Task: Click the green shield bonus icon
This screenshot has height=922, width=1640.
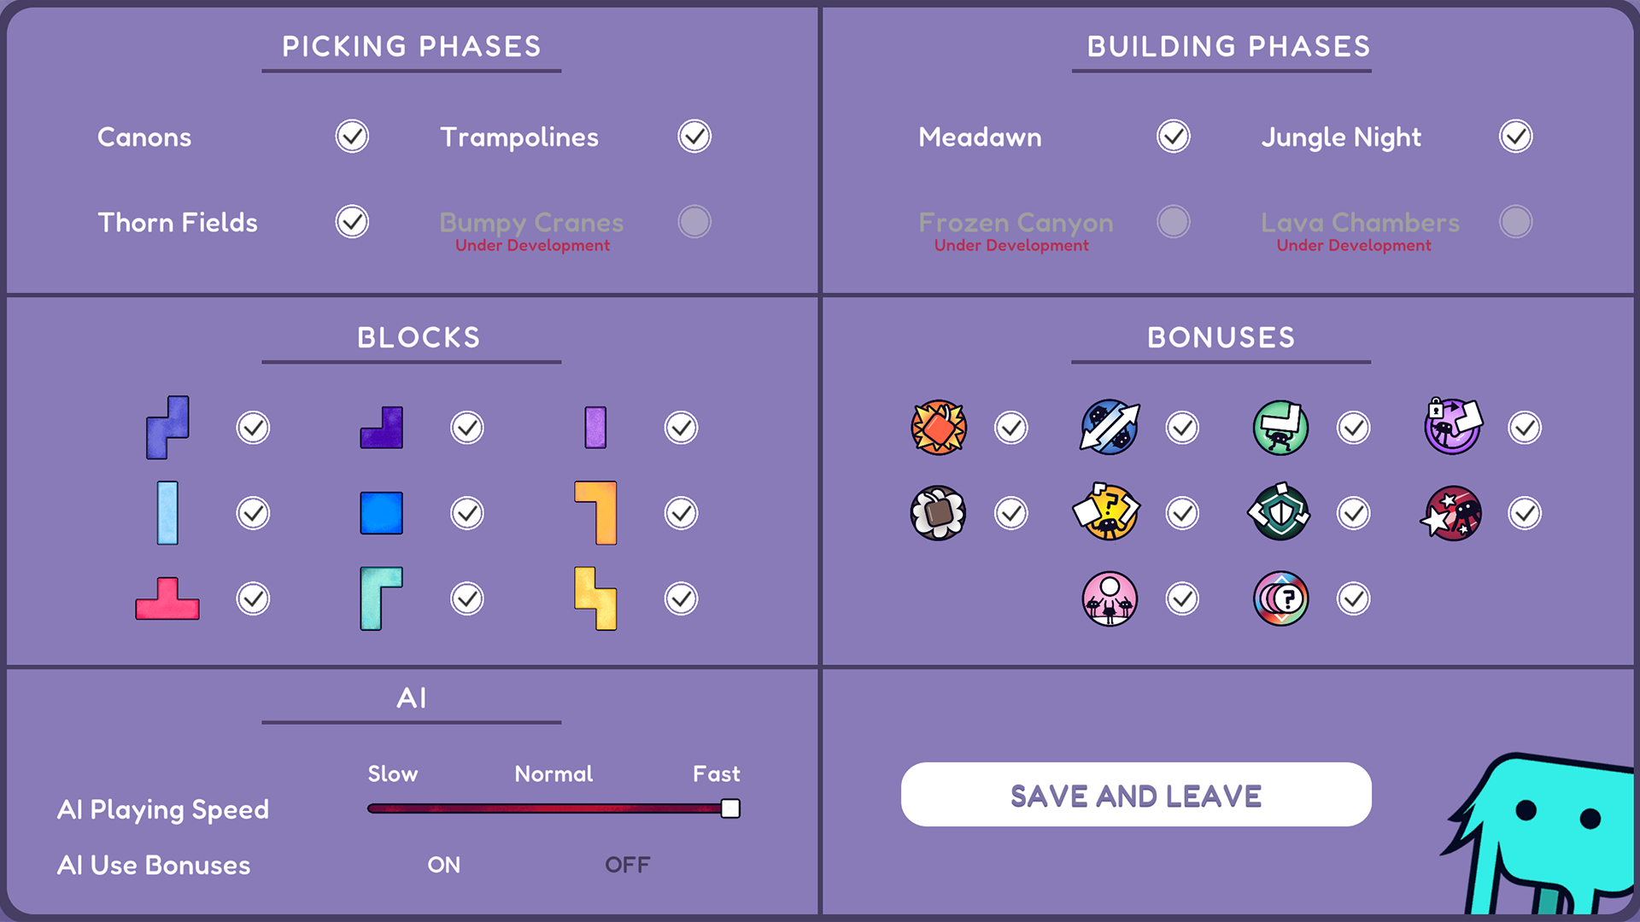Action: [1280, 513]
